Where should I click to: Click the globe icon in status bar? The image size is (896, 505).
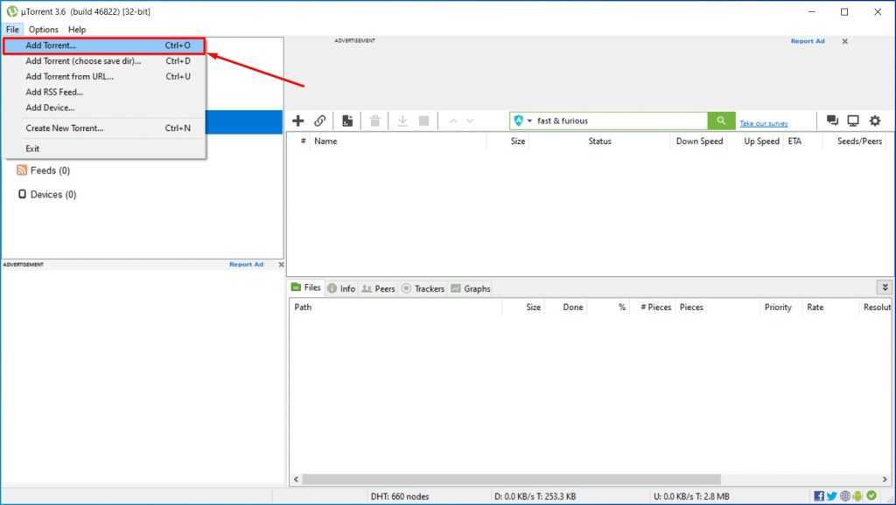pyautogui.click(x=844, y=496)
